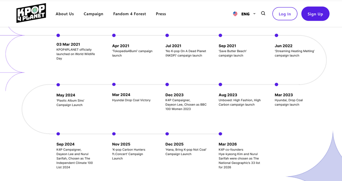The image size is (342, 181).
Task: Select the Dec 2023 timeline dot
Action: 167,85
